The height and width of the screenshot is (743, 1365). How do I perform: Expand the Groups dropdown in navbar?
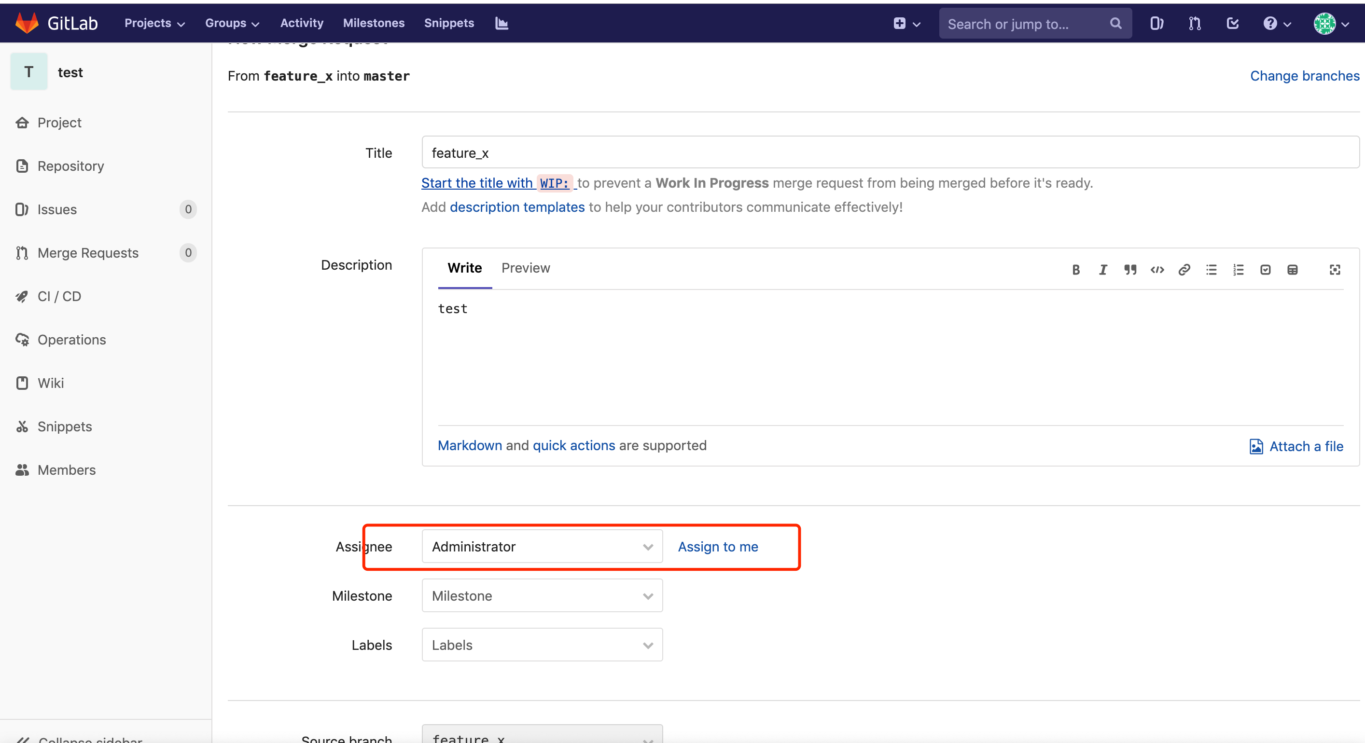coord(232,23)
